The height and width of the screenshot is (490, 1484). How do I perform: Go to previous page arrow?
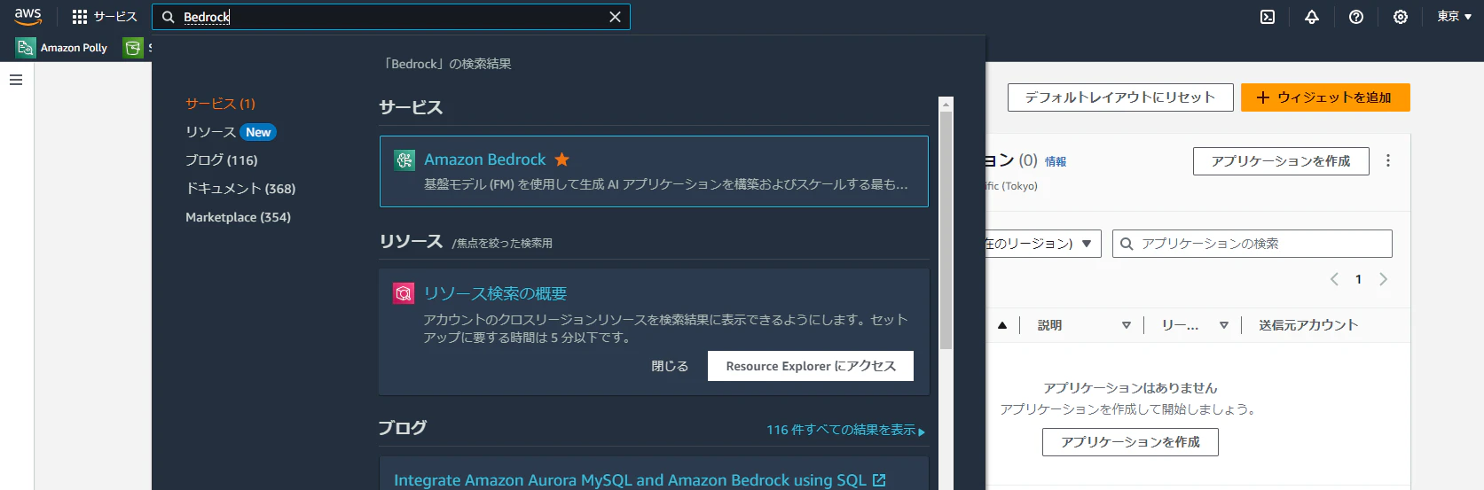coord(1334,279)
